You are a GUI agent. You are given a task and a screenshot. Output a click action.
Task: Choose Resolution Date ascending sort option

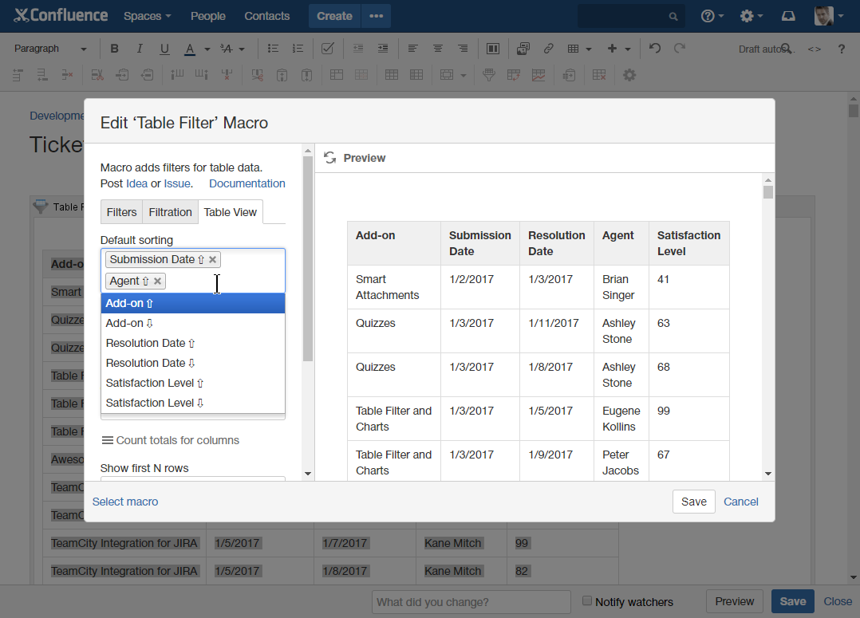(151, 343)
